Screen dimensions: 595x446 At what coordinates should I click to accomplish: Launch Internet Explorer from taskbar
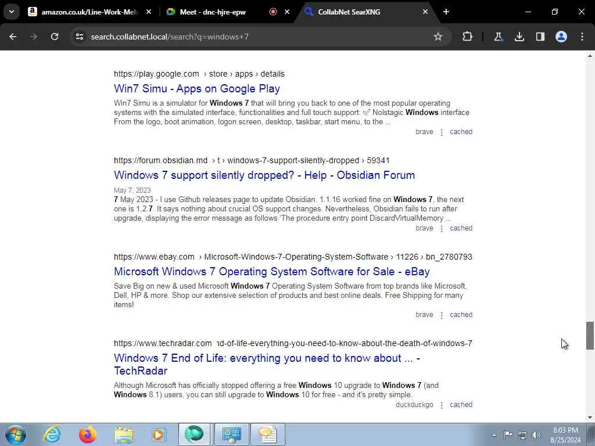coord(52,434)
